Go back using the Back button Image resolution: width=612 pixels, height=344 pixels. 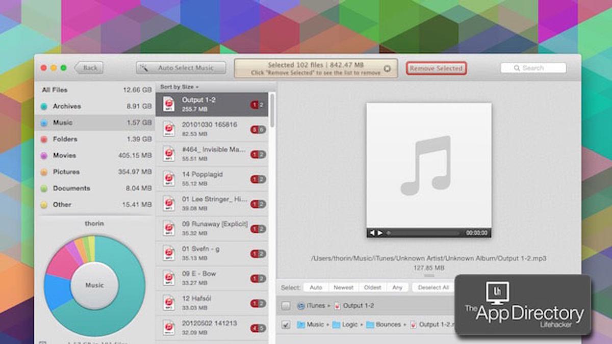89,68
